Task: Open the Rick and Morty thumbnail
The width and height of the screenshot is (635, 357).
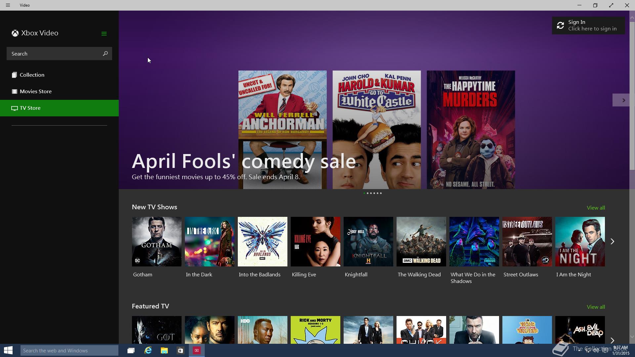Action: tap(316, 330)
